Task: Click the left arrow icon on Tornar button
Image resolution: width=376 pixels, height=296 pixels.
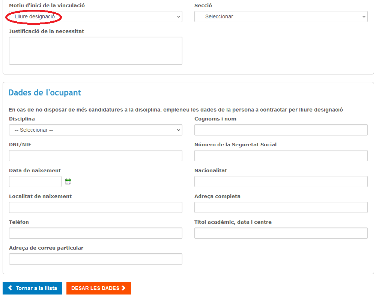Action: pos(10,288)
